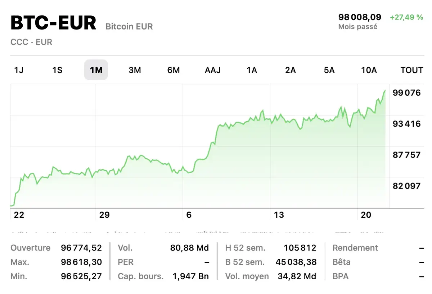The height and width of the screenshot is (294, 432).
Task: Click the 82 097 lowest axis label
Action: pos(407,186)
